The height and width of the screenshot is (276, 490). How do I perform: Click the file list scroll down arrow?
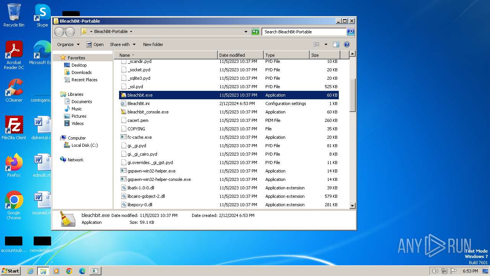point(353,206)
